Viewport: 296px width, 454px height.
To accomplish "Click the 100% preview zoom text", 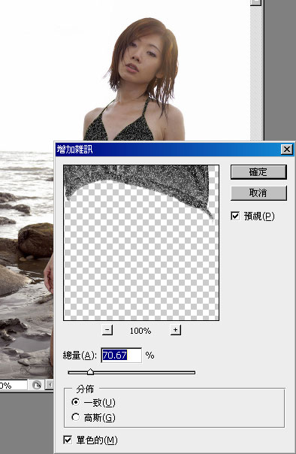I will 140,331.
